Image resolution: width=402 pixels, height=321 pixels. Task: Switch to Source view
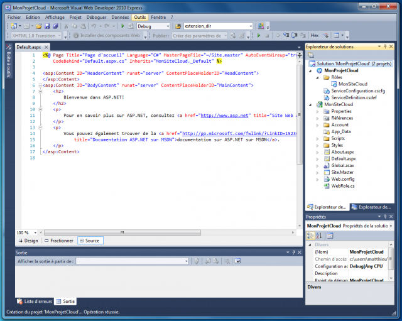tap(90, 241)
